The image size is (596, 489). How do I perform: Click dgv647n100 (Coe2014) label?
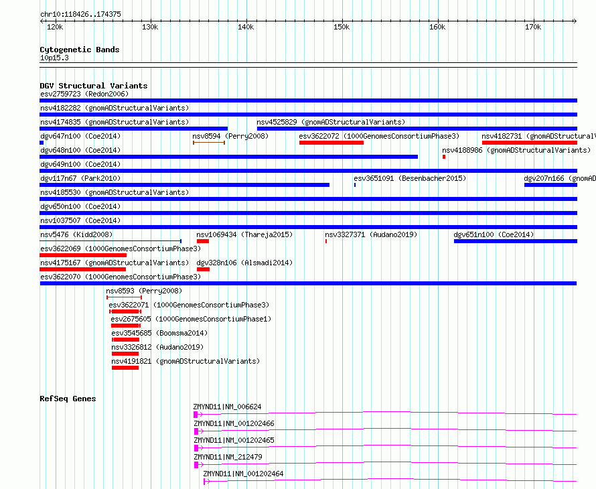click(x=80, y=136)
